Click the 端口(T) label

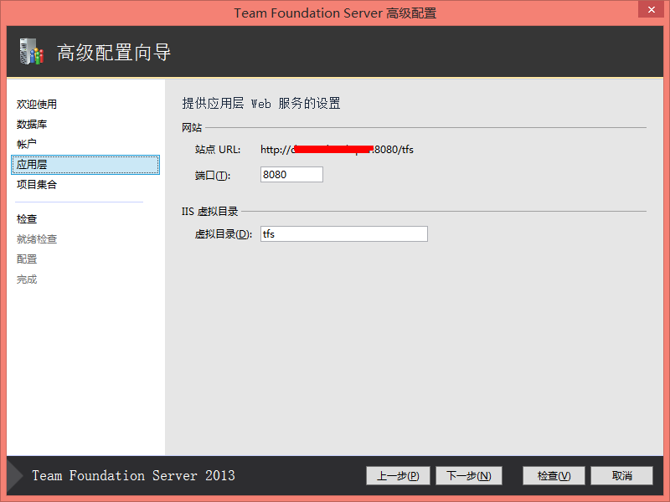coord(213,175)
